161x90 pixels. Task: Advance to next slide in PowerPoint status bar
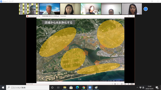tap(118, 84)
